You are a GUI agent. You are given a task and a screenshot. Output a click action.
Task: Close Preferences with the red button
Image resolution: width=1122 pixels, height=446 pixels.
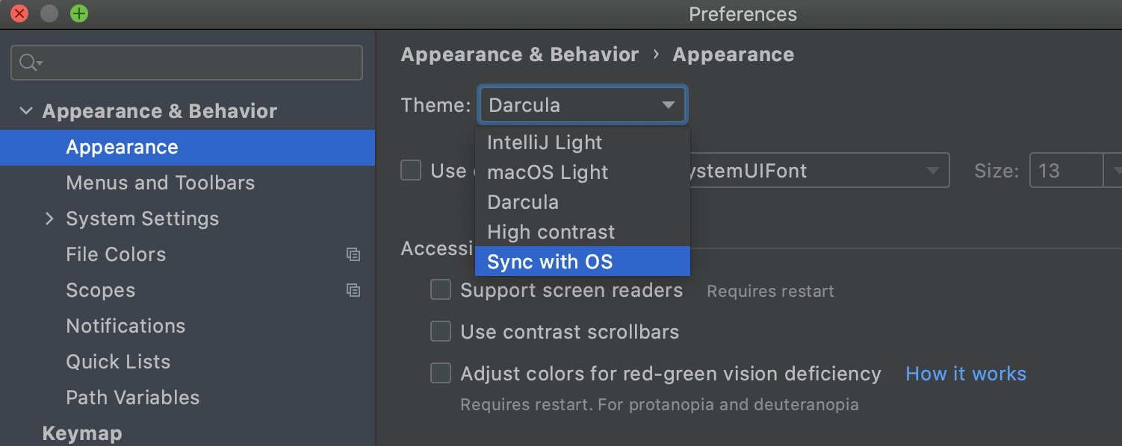[19, 13]
